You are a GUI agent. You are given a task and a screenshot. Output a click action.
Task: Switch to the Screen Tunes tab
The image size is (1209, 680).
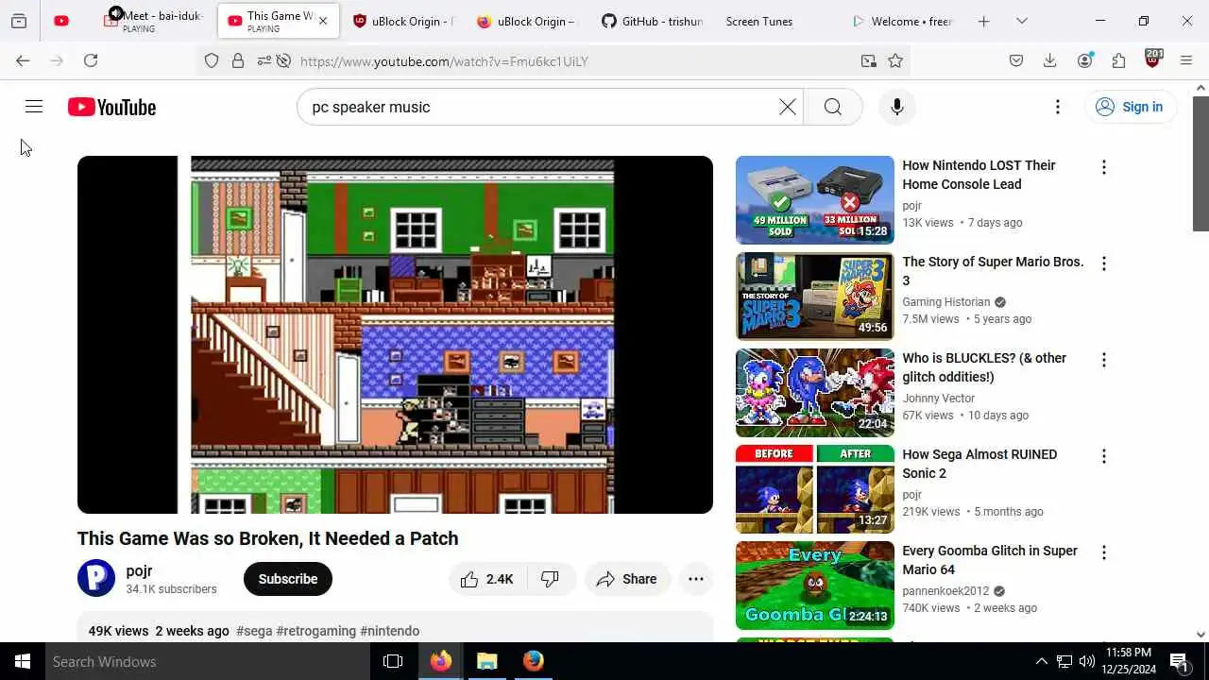[x=759, y=21]
